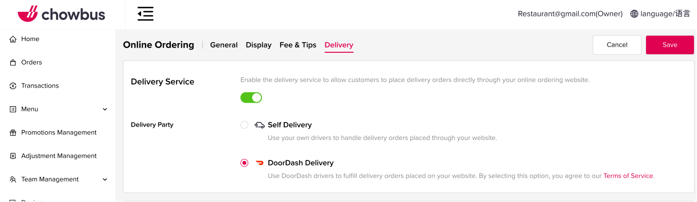Viewport: 697px width, 202px height.
Task: Click the globe language icon
Action: coord(634,14)
